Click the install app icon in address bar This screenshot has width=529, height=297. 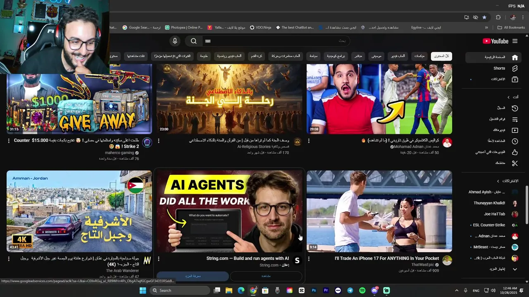click(467, 17)
